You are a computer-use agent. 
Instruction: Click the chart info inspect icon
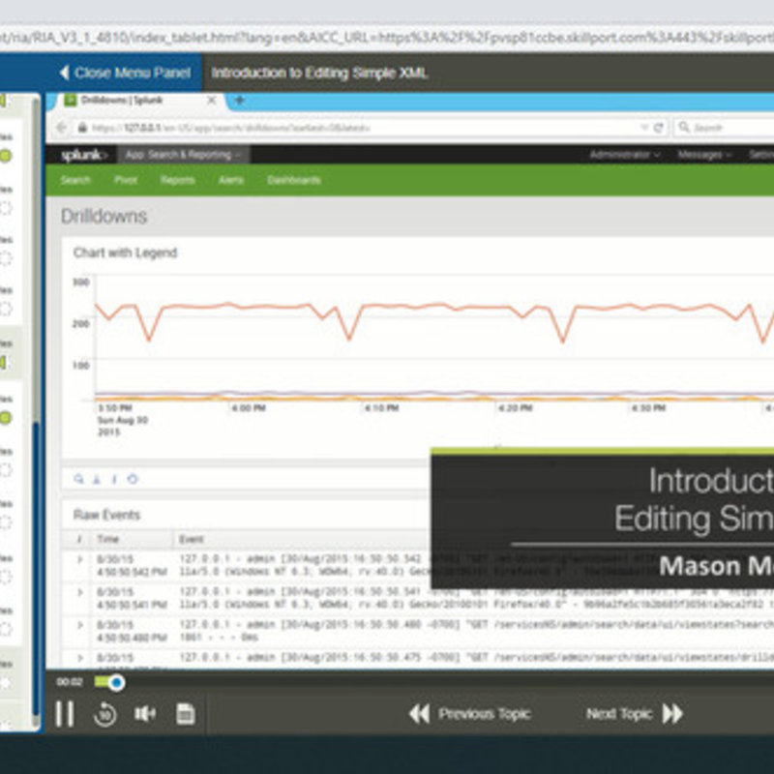(114, 479)
